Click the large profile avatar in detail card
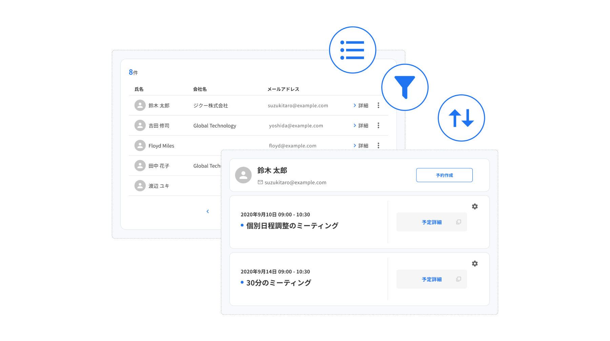The image size is (610, 341). coord(243,175)
